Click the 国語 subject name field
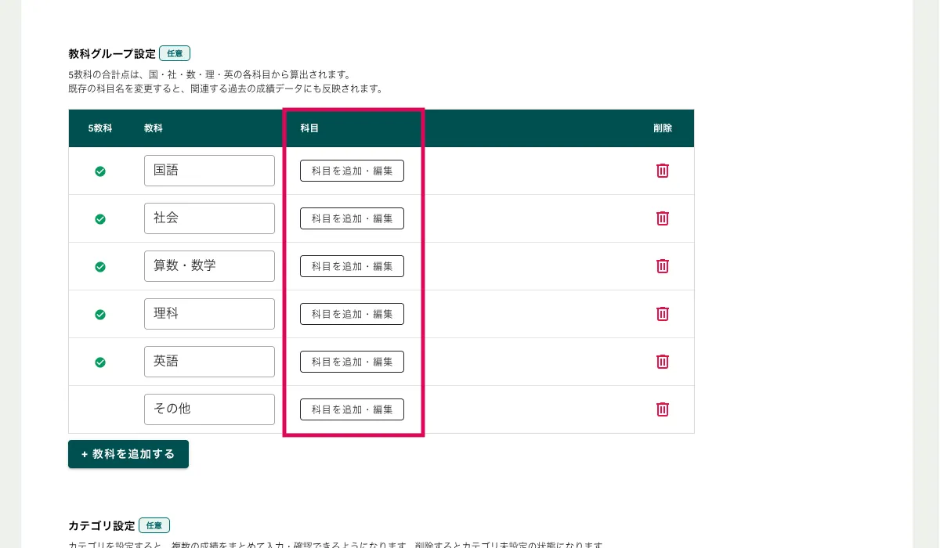Image resolution: width=940 pixels, height=548 pixels. click(209, 171)
